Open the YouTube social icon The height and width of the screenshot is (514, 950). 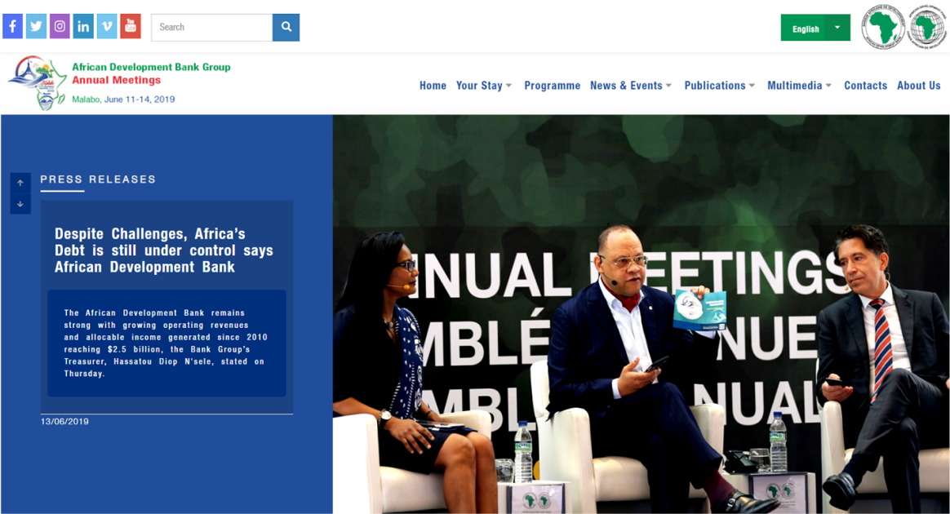[131, 27]
